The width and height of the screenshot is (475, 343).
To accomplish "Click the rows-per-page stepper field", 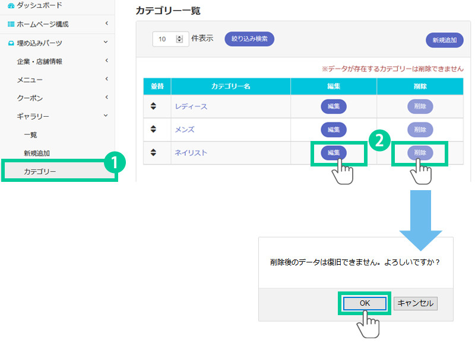I will (170, 39).
